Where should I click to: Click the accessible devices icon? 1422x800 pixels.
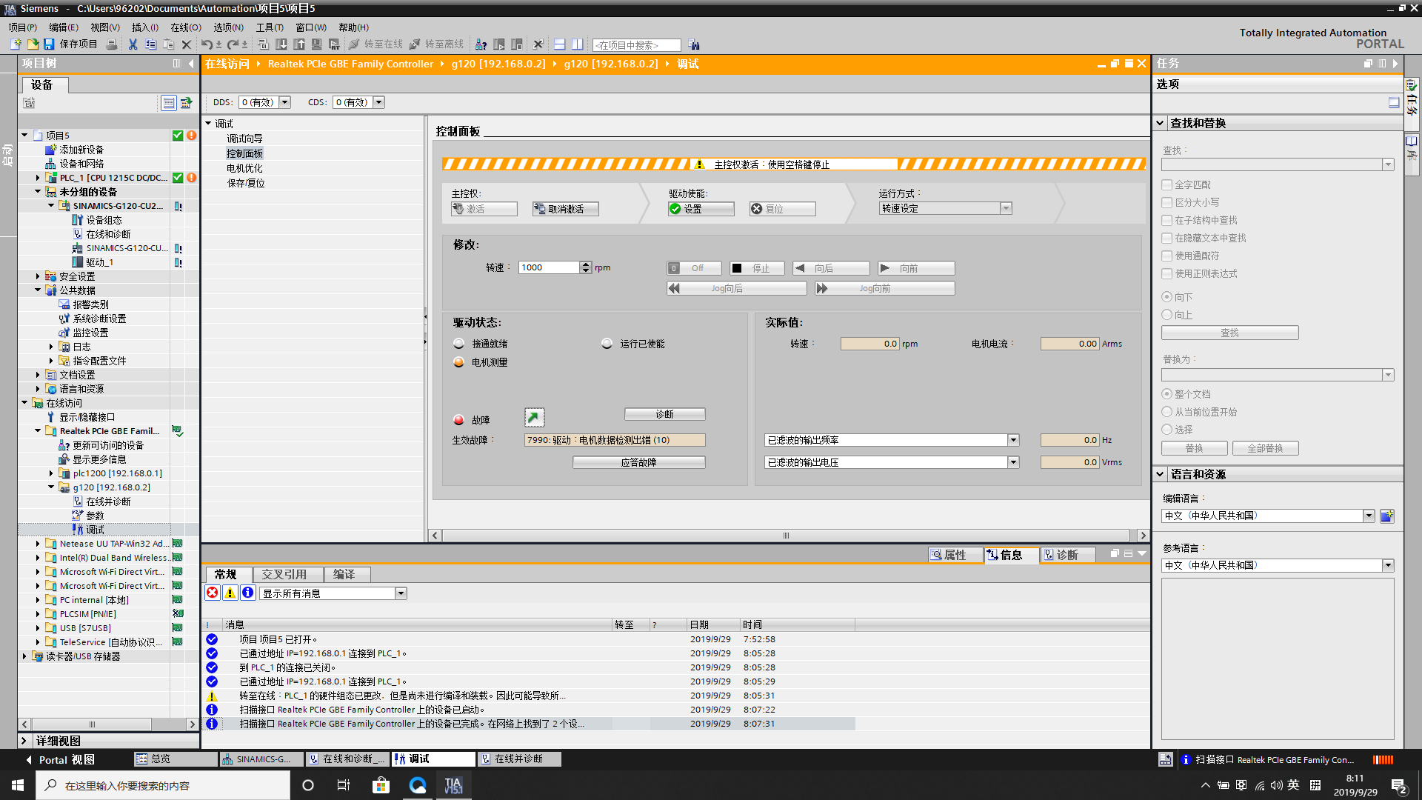[481, 44]
